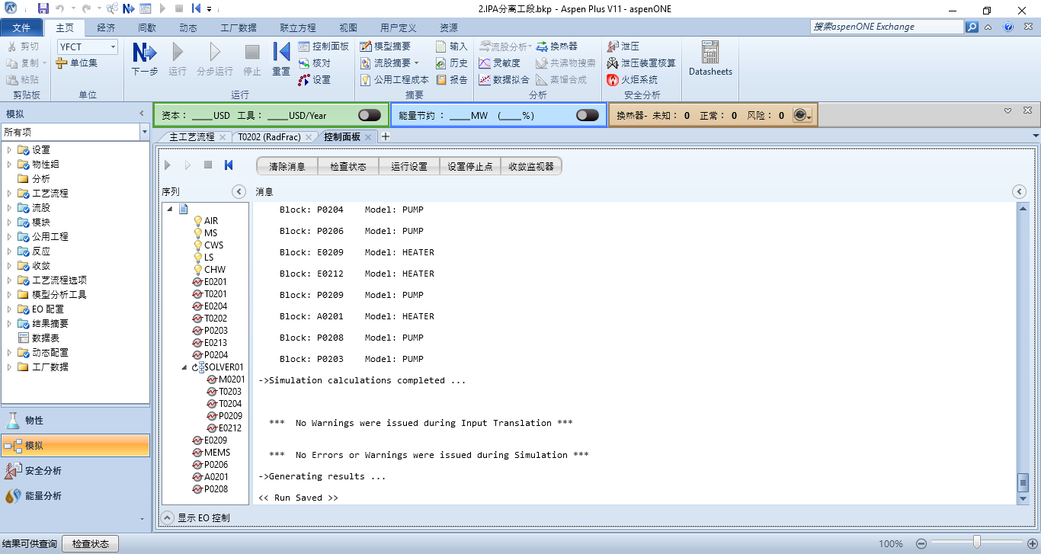Viewport: 1041px width, 554px height.
Task: Open the All Items (所有项) dropdown
Action: (145, 132)
